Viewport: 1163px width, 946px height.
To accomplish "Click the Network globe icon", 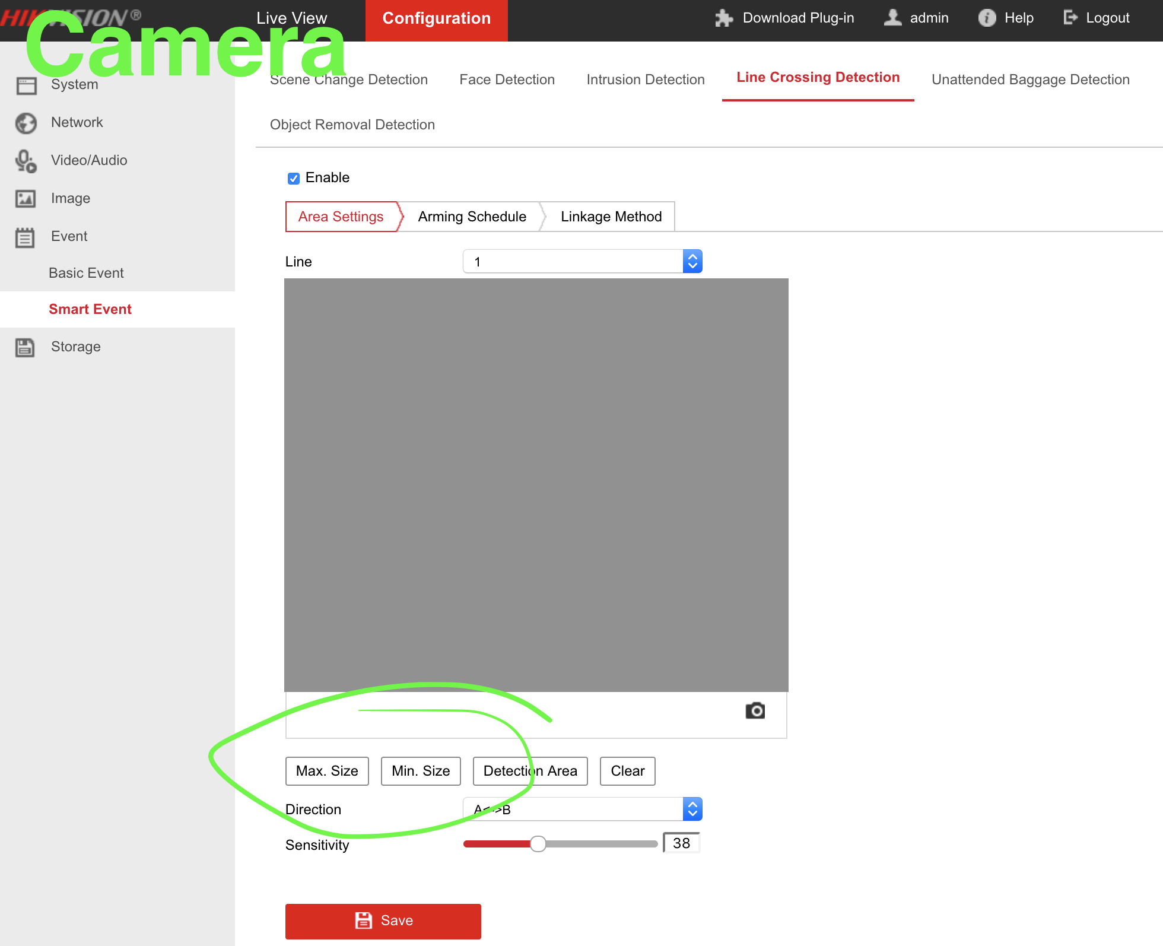I will click(x=26, y=123).
